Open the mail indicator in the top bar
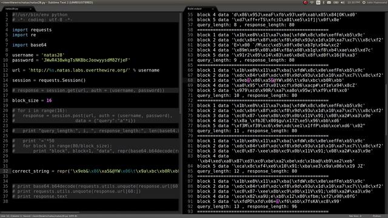The image size is (388, 218). 329,2
